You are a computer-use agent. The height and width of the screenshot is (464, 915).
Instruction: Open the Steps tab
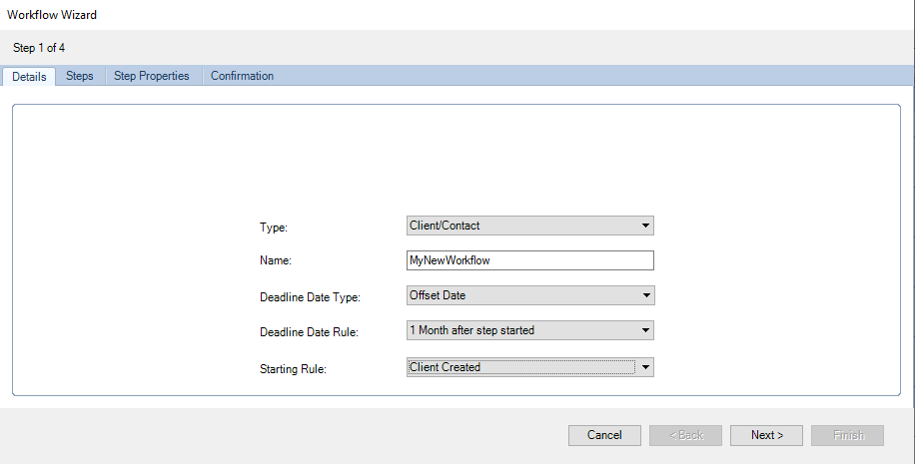point(80,76)
